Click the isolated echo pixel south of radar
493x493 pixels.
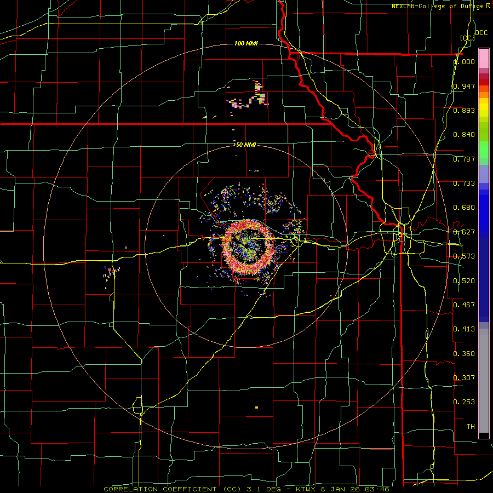point(256,407)
